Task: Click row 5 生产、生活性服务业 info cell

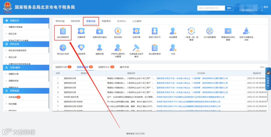Action: pos(131,97)
